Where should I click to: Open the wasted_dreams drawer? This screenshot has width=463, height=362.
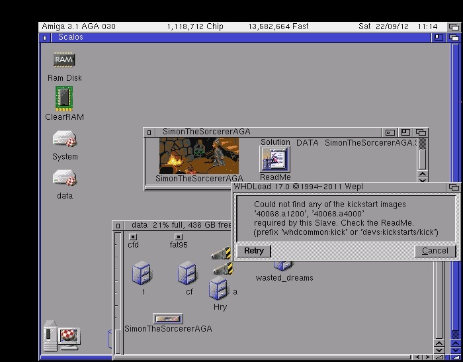pos(284,266)
